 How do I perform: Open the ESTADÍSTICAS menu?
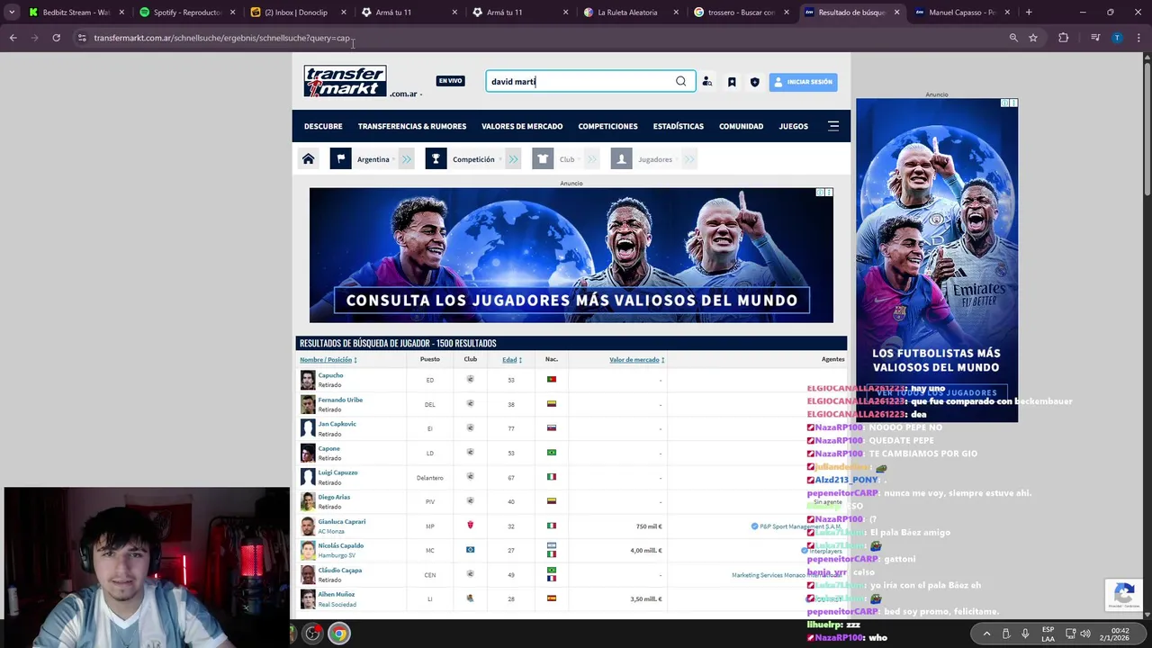click(679, 126)
